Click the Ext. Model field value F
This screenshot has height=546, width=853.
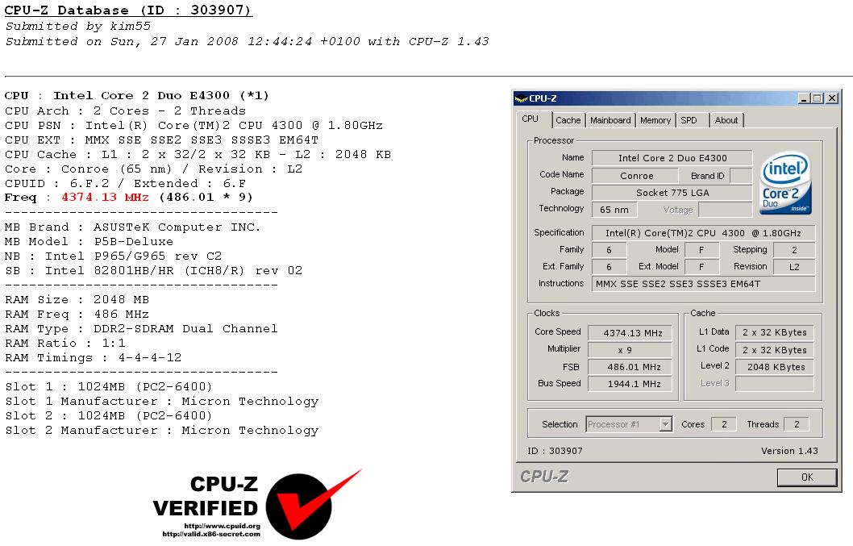tap(701, 267)
